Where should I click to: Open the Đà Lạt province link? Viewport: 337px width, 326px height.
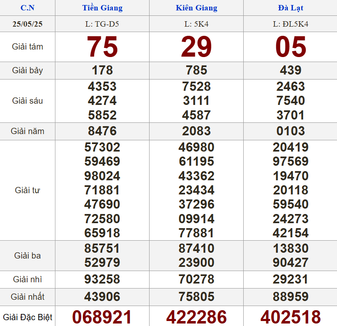tap(290, 8)
